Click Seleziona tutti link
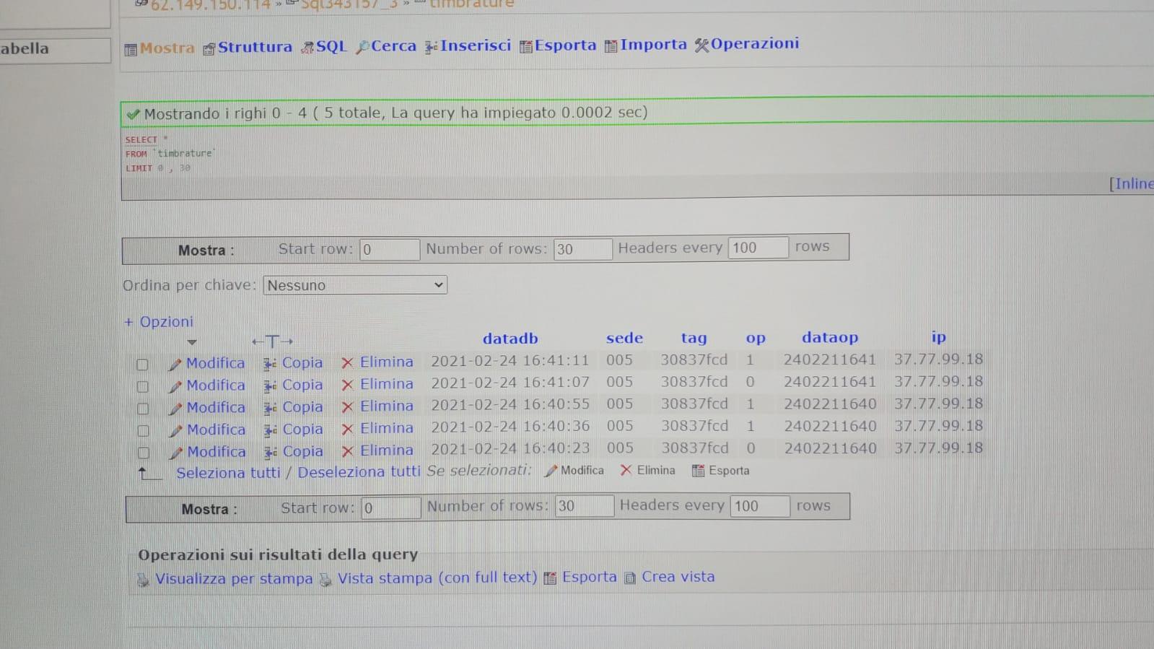This screenshot has width=1154, height=649. [x=228, y=473]
